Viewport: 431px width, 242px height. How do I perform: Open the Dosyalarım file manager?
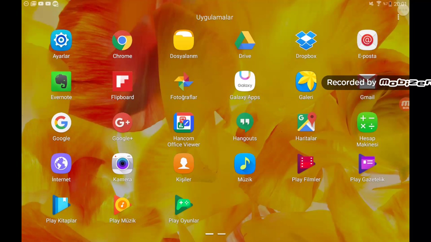click(x=184, y=40)
